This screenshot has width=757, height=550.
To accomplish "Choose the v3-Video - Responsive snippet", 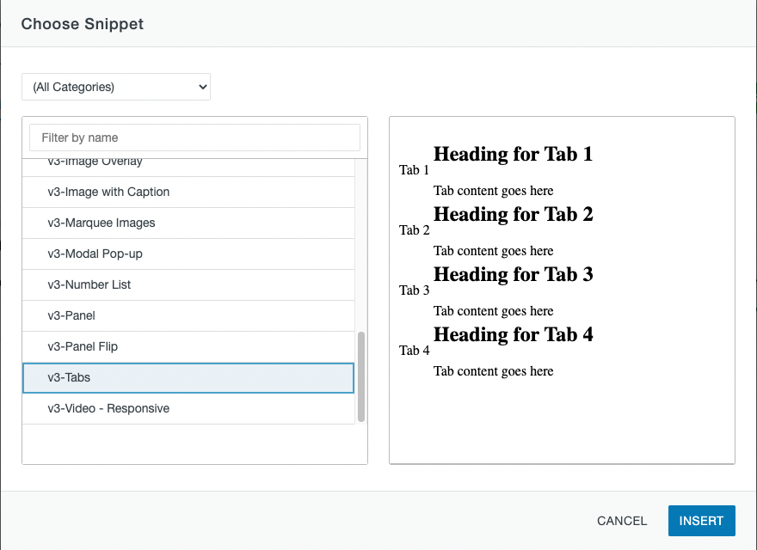I will tap(188, 409).
